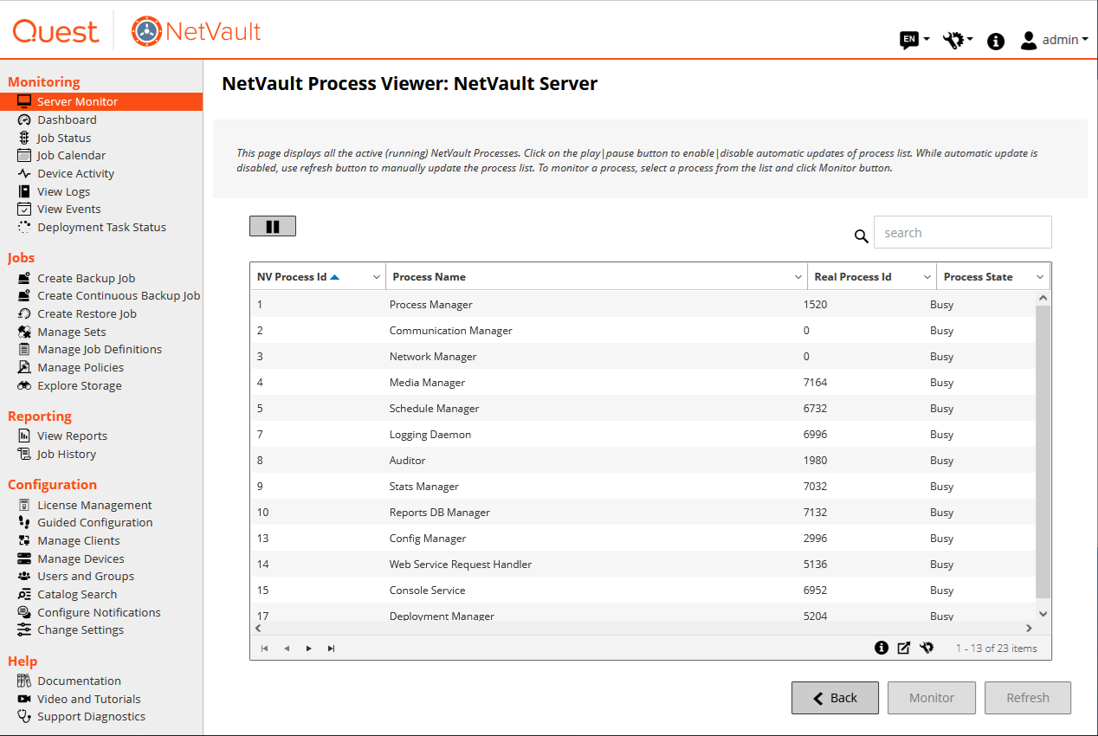Select the Media Manager row
The image size is (1098, 736).
click(643, 382)
